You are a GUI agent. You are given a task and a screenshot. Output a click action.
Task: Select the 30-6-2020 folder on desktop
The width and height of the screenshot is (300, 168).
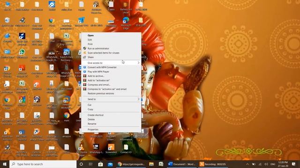(x=141, y=22)
